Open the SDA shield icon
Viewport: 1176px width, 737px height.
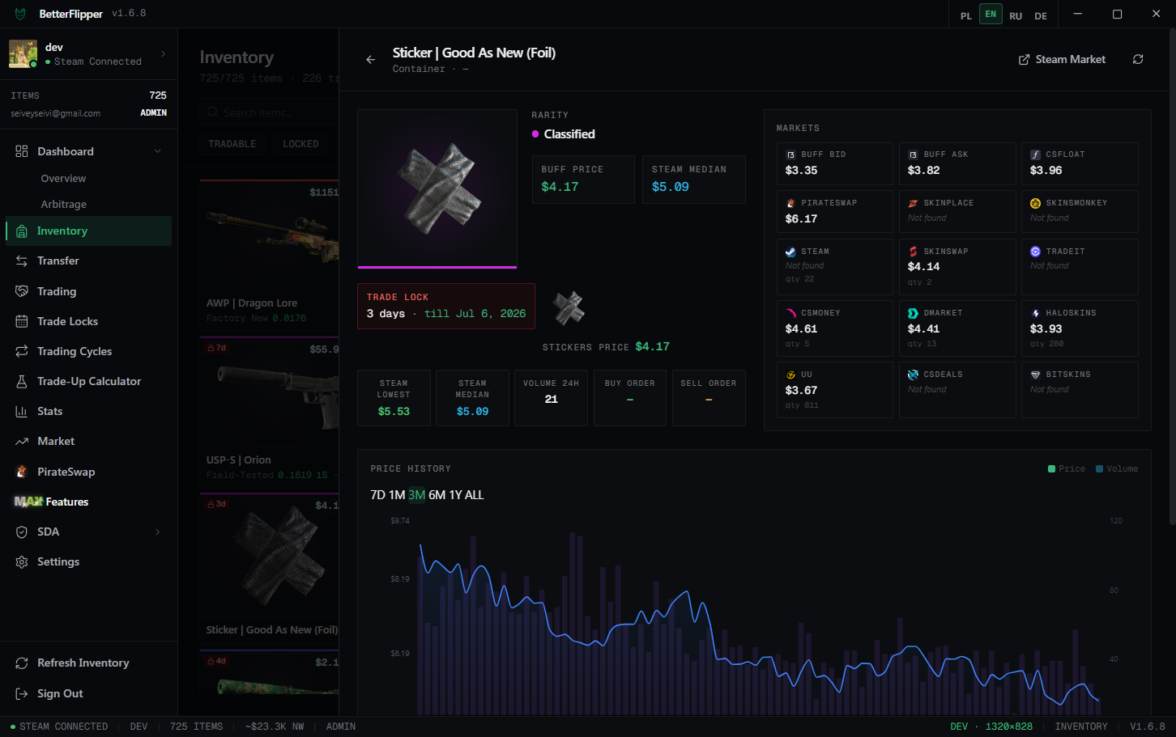[22, 532]
